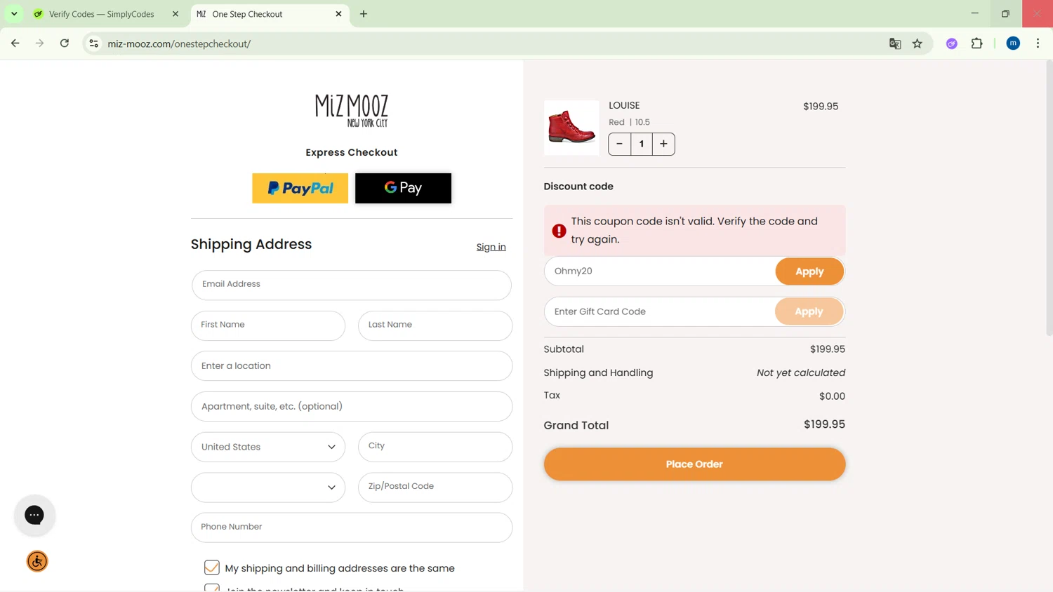Screen dimensions: 1053x592
Task: Click the Ohmy20 discount code field
Action: (660, 271)
